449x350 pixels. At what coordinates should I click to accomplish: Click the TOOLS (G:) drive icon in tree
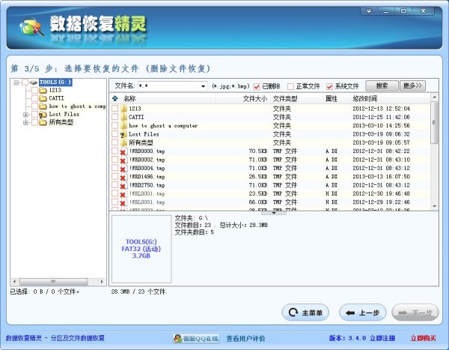point(34,82)
